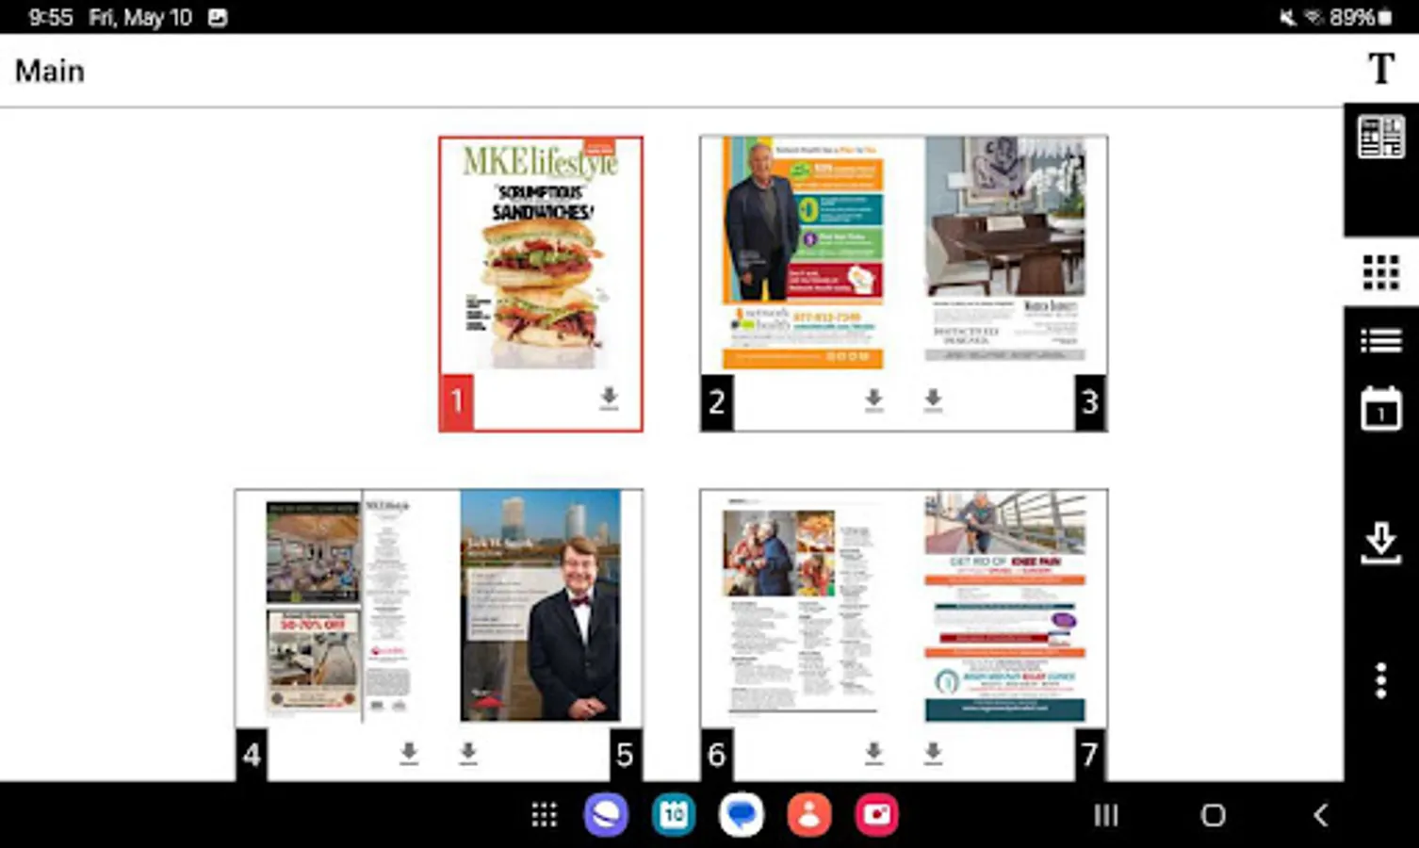This screenshot has width=1419, height=848.
Task: Open the Android app drawer grid icon
Action: [x=544, y=815]
